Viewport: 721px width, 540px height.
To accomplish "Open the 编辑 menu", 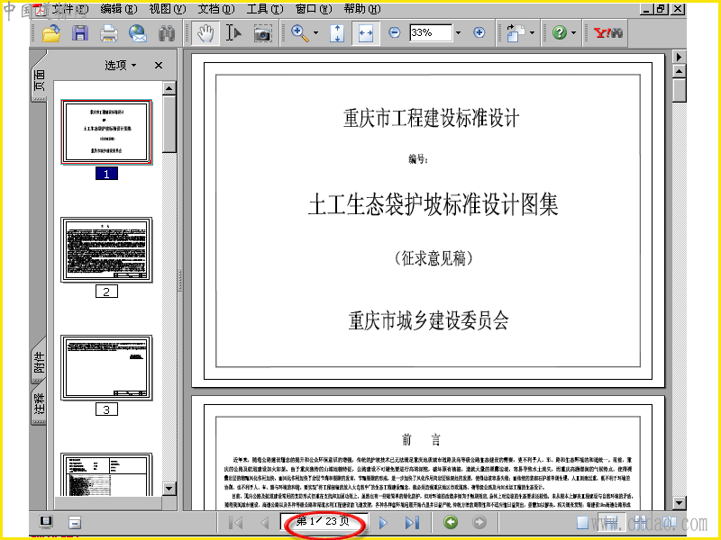I will [119, 9].
